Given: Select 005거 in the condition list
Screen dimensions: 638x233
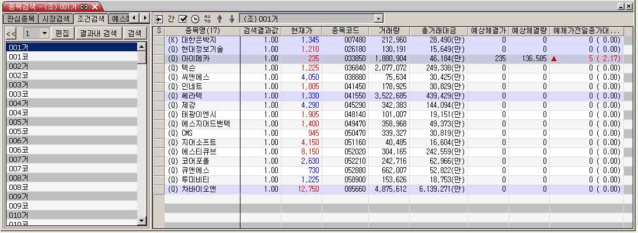Looking at the screenshot, I should click(x=72, y=122).
